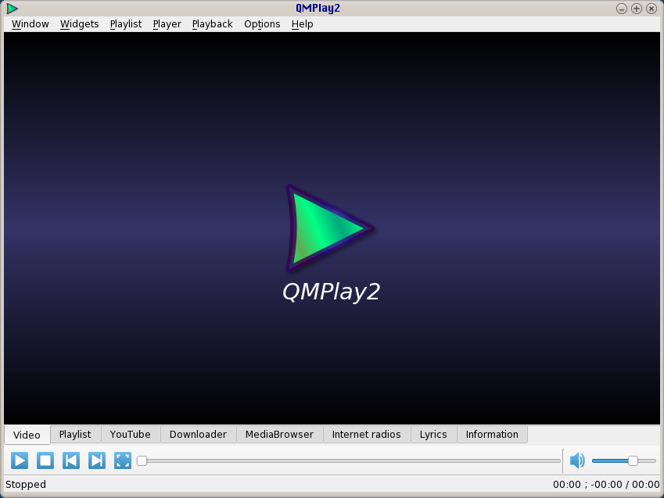This screenshot has height=498, width=664.
Task: Open the Playback menu
Action: [x=212, y=24]
